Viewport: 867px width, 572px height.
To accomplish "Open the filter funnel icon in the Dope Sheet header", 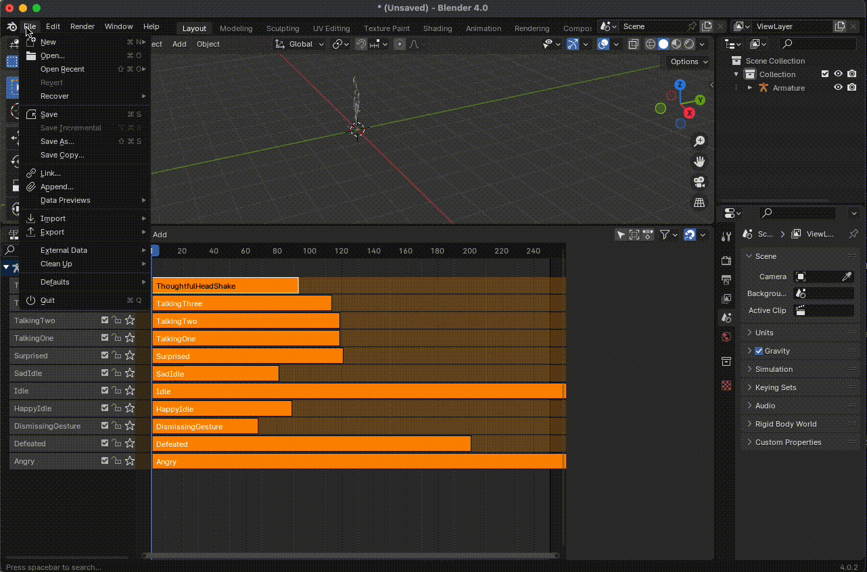I will click(x=664, y=235).
